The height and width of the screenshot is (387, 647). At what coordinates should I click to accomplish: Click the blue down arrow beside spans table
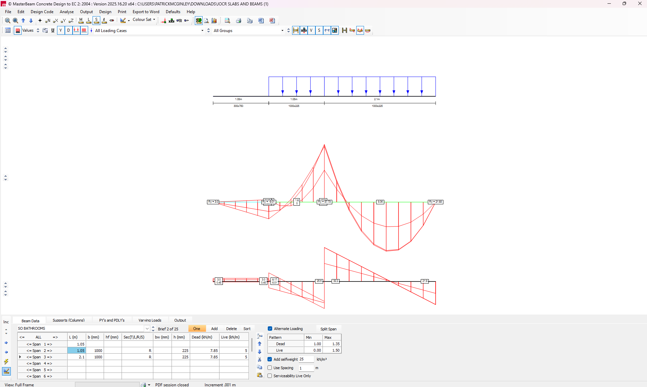tap(259, 352)
